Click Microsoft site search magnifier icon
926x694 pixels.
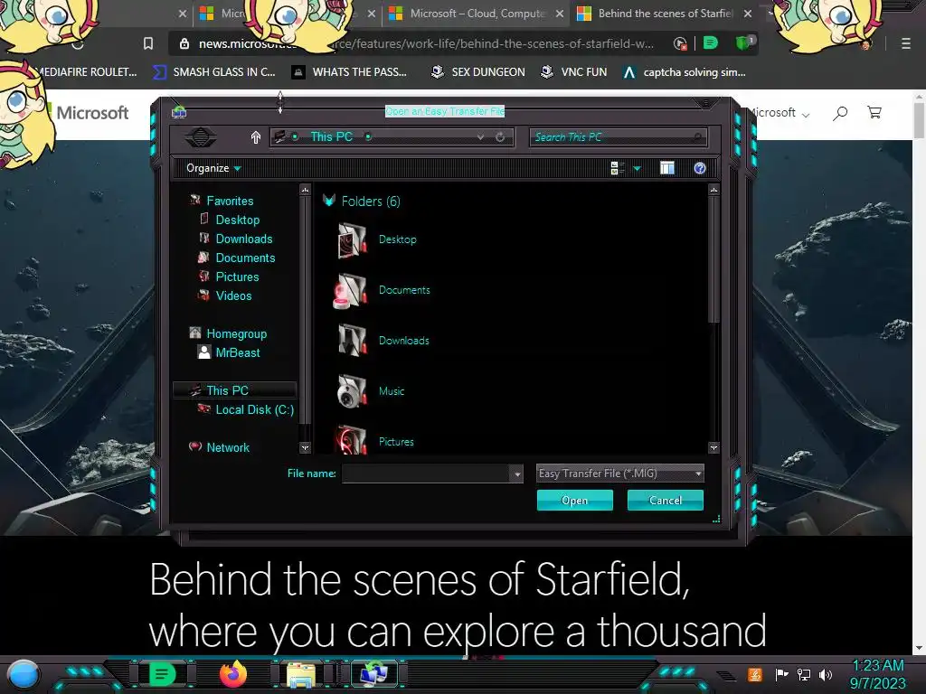(x=840, y=113)
